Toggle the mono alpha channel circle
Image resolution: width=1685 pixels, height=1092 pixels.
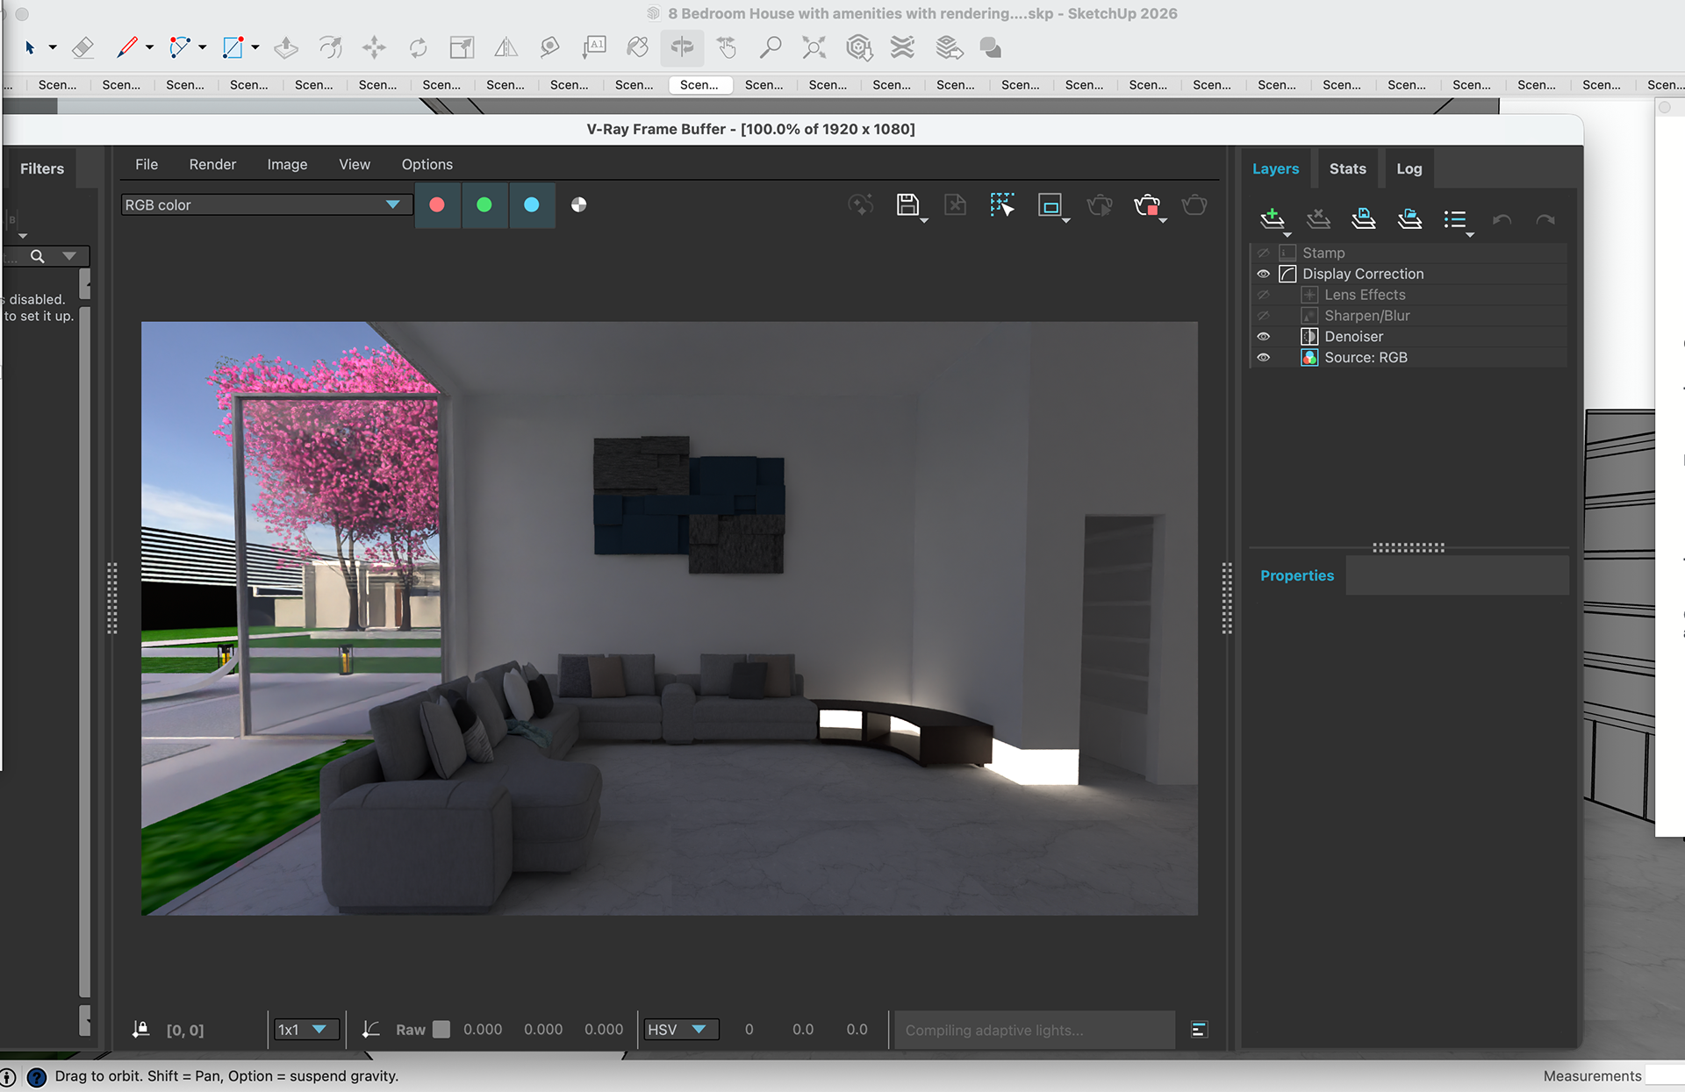point(578,205)
